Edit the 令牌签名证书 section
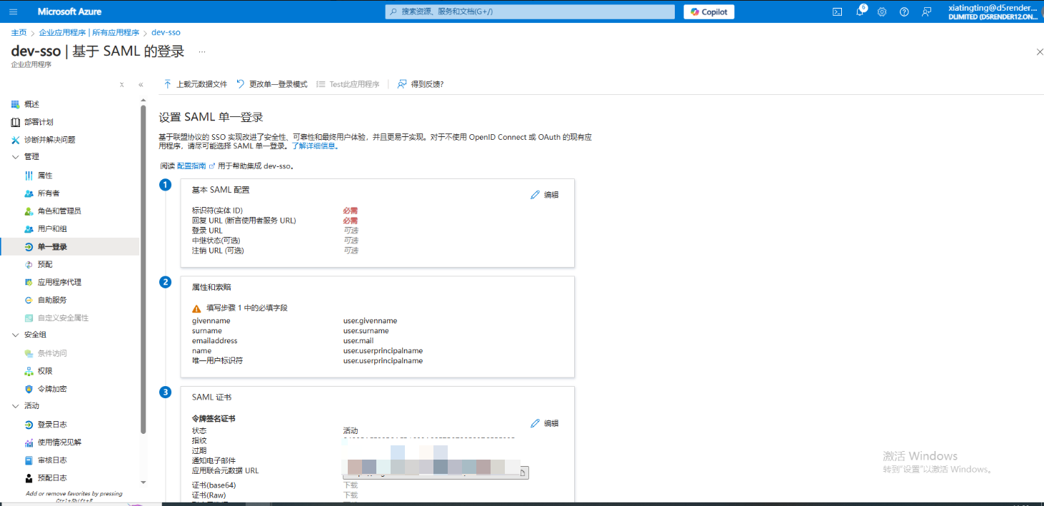 pyautogui.click(x=545, y=423)
